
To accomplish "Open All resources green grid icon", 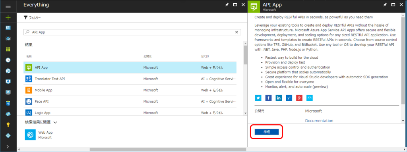I will 8,49.
